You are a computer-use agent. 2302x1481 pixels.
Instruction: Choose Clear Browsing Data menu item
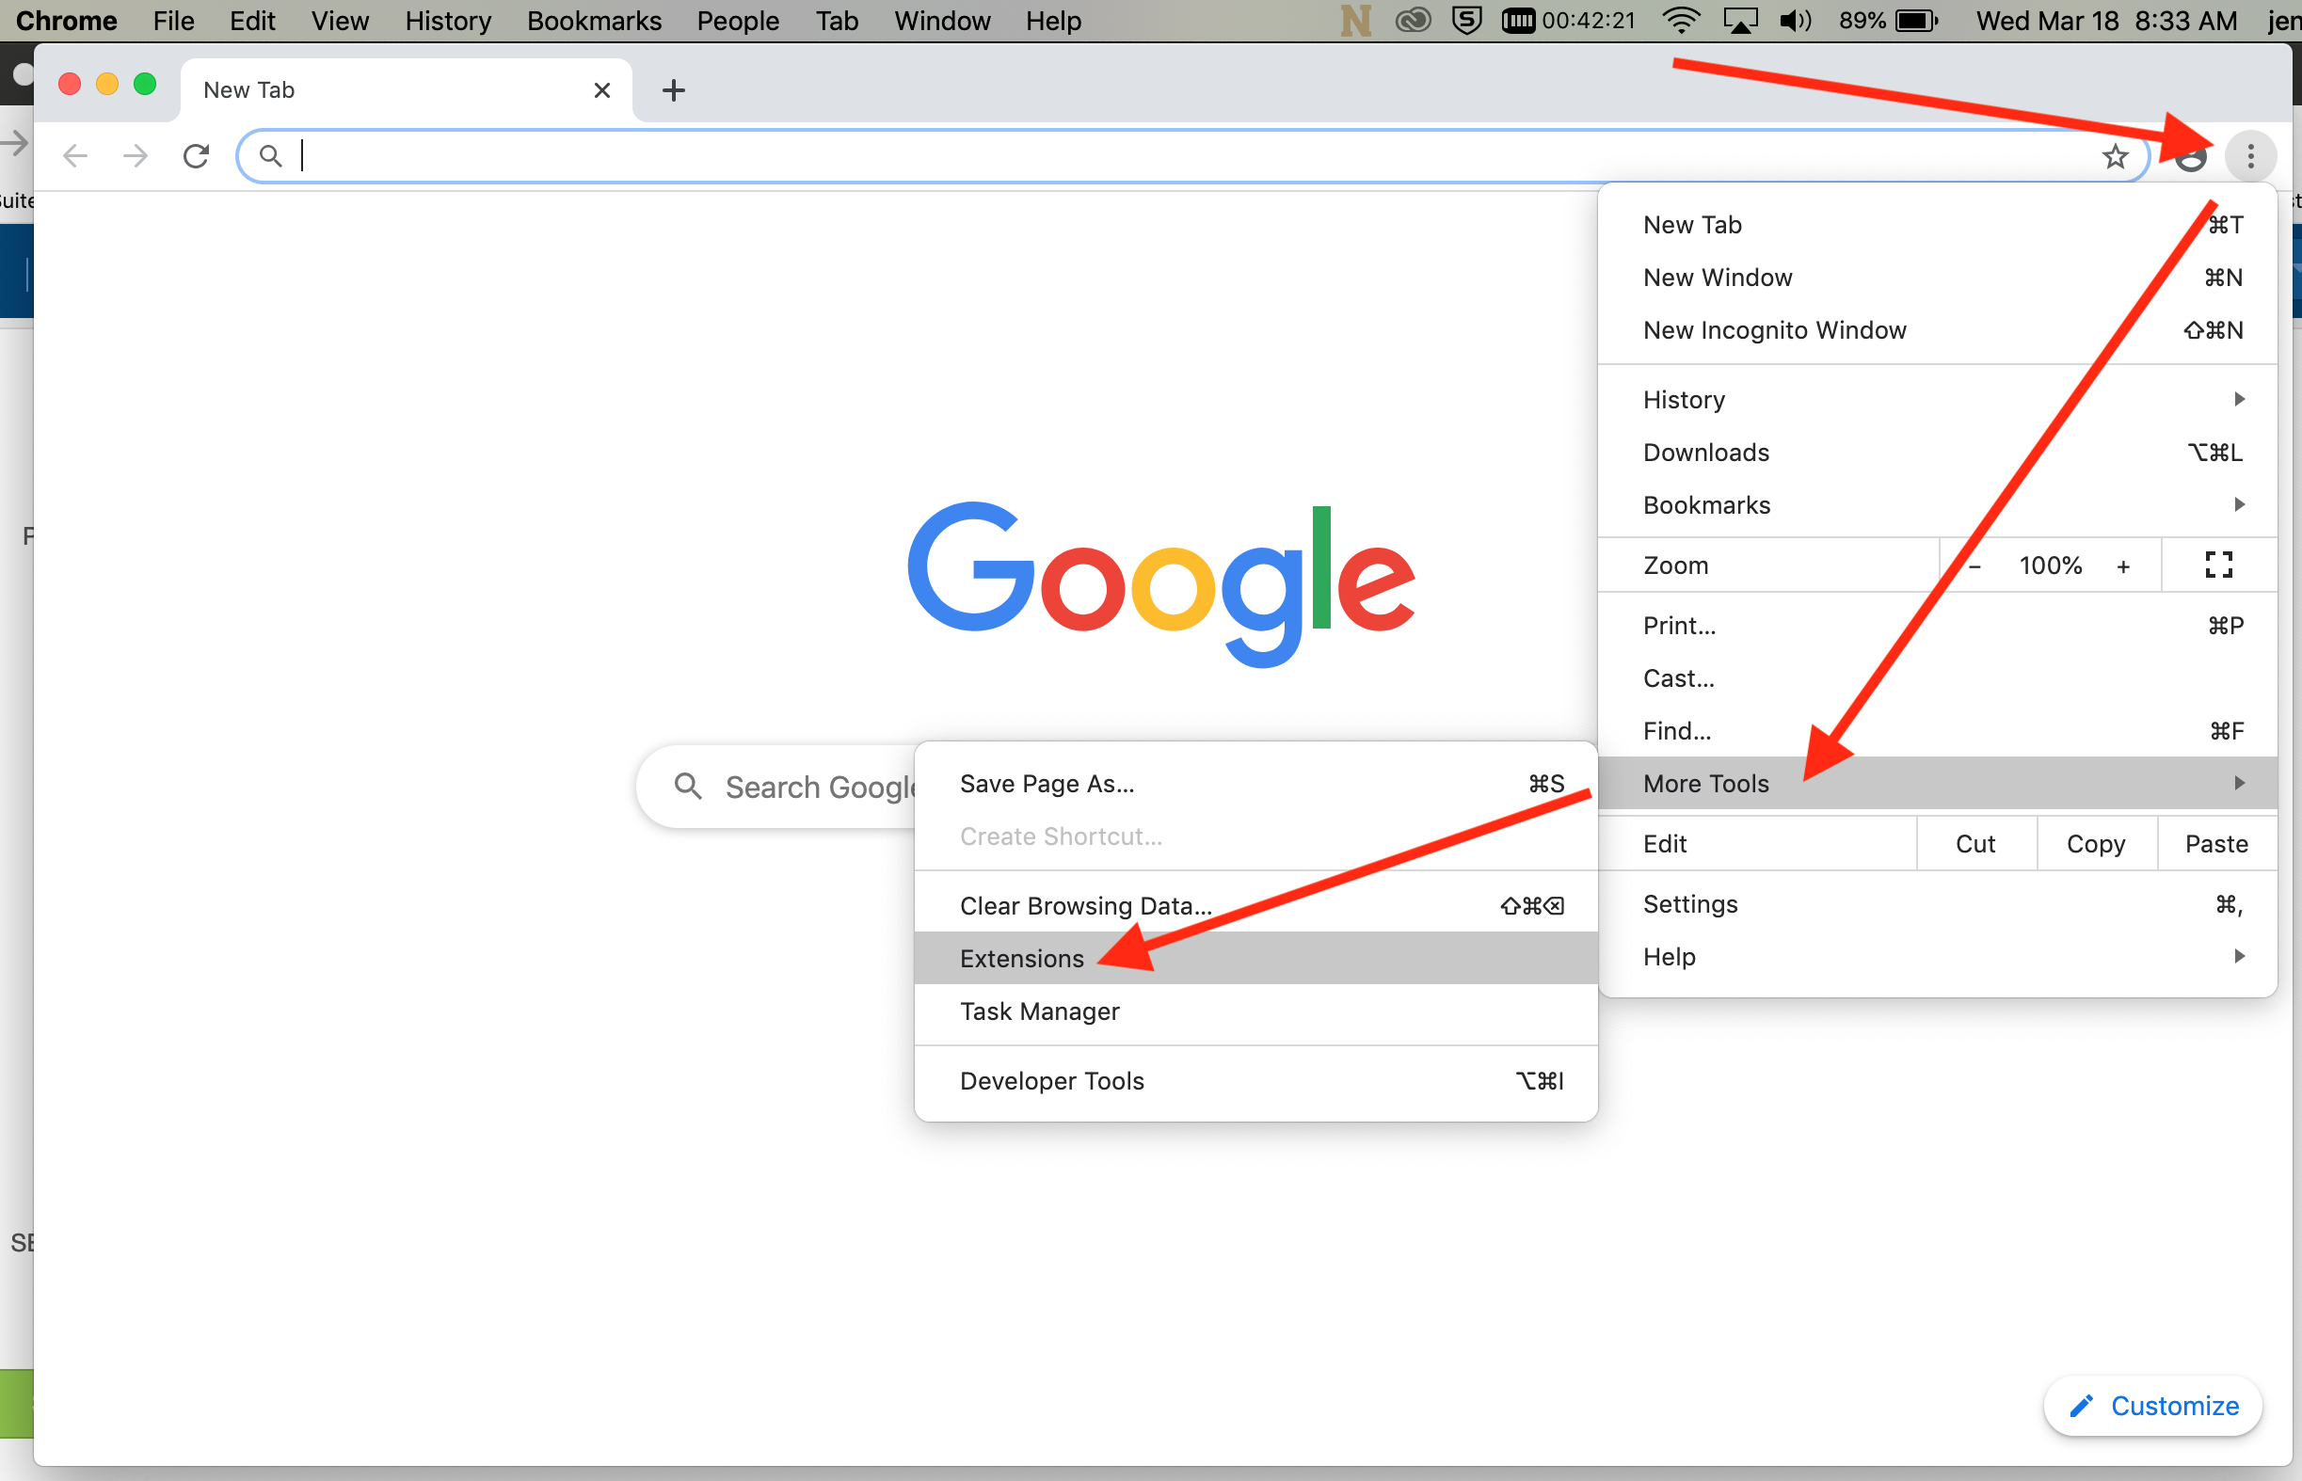point(1085,906)
